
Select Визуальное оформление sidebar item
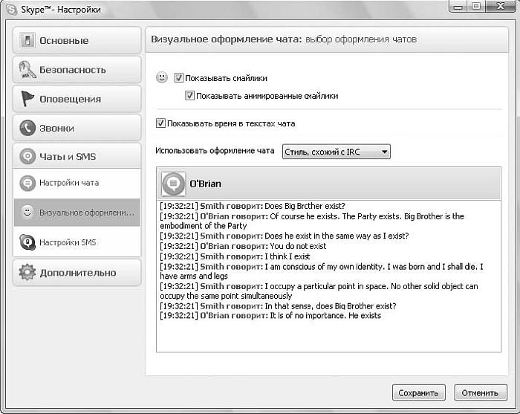[x=86, y=213]
